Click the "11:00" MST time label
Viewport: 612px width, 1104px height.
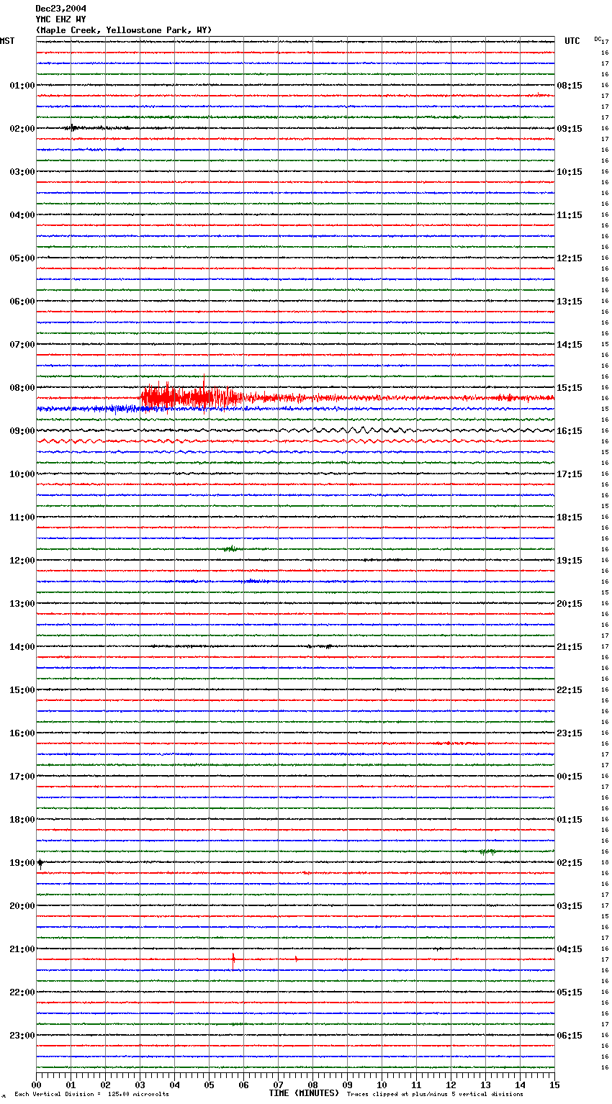pos(22,517)
